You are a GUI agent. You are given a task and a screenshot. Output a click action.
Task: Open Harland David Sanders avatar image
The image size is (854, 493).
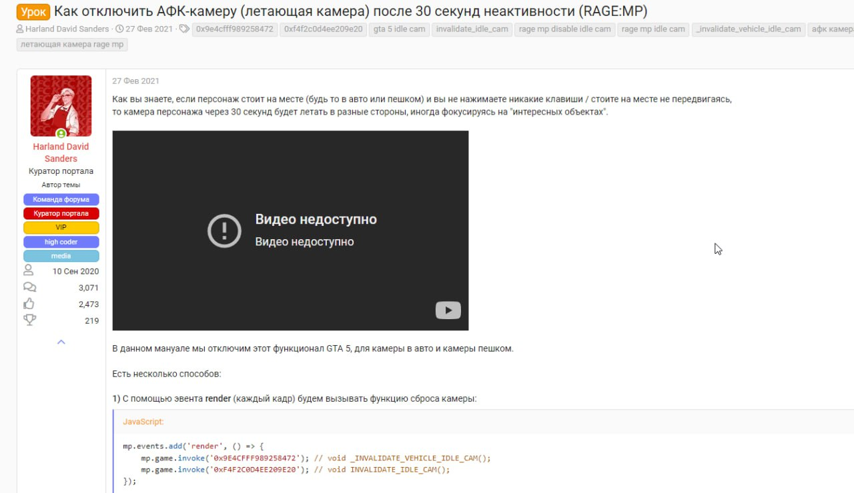(61, 106)
